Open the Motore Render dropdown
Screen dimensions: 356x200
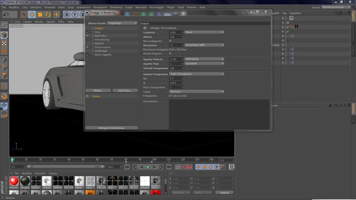coord(122,23)
